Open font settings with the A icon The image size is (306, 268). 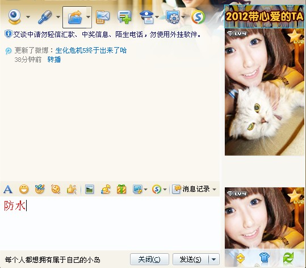click(8, 189)
